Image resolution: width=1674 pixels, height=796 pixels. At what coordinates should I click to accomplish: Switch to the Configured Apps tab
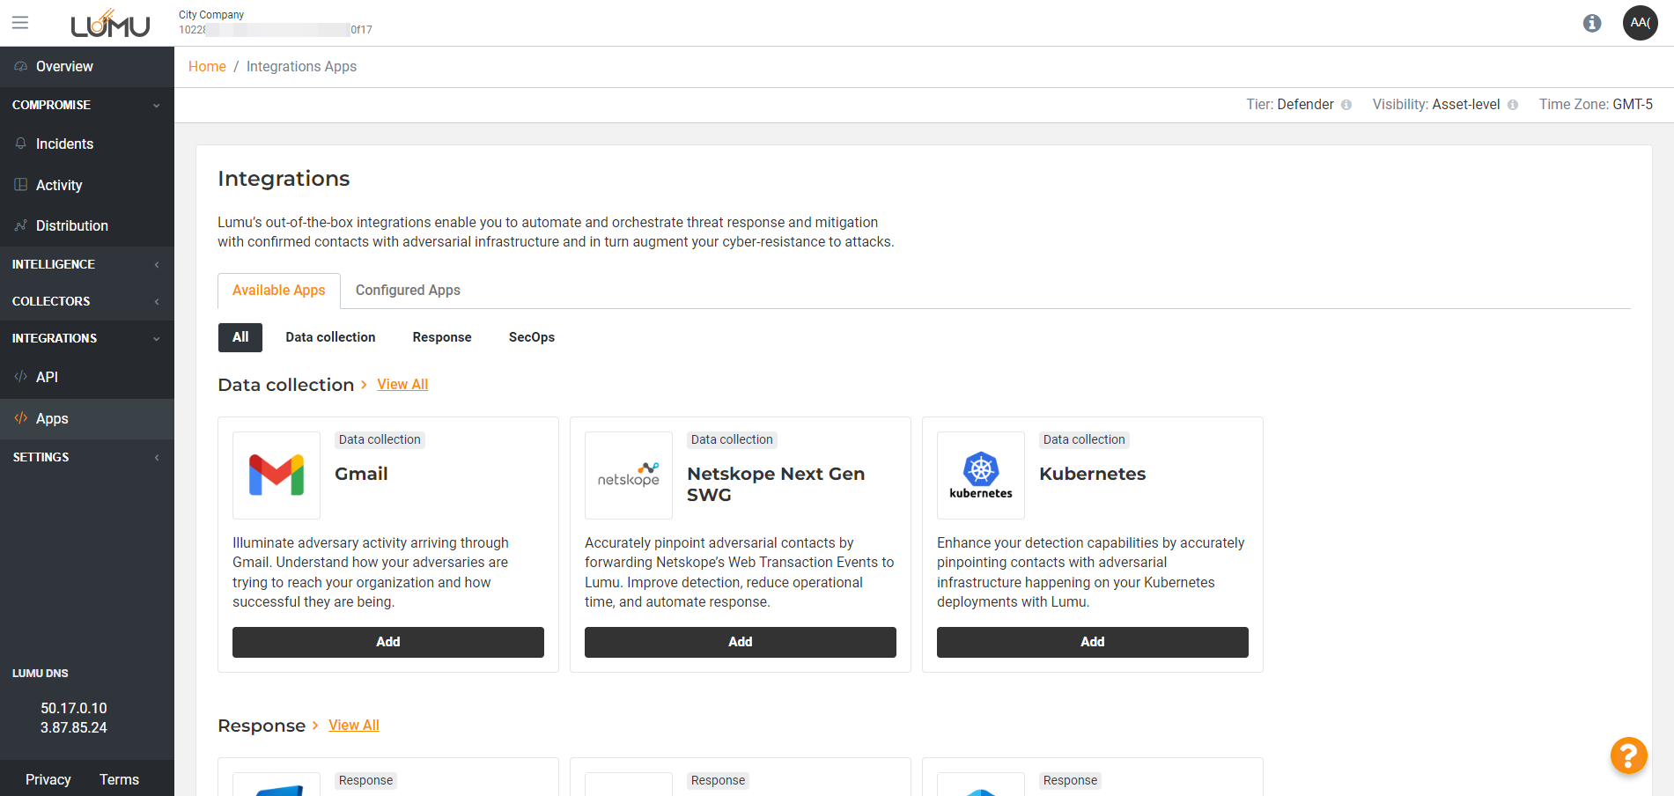(408, 291)
